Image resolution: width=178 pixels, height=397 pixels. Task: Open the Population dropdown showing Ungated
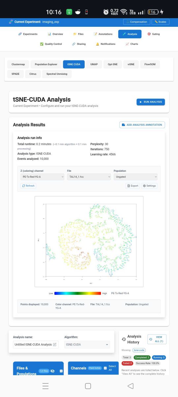coord(135,177)
